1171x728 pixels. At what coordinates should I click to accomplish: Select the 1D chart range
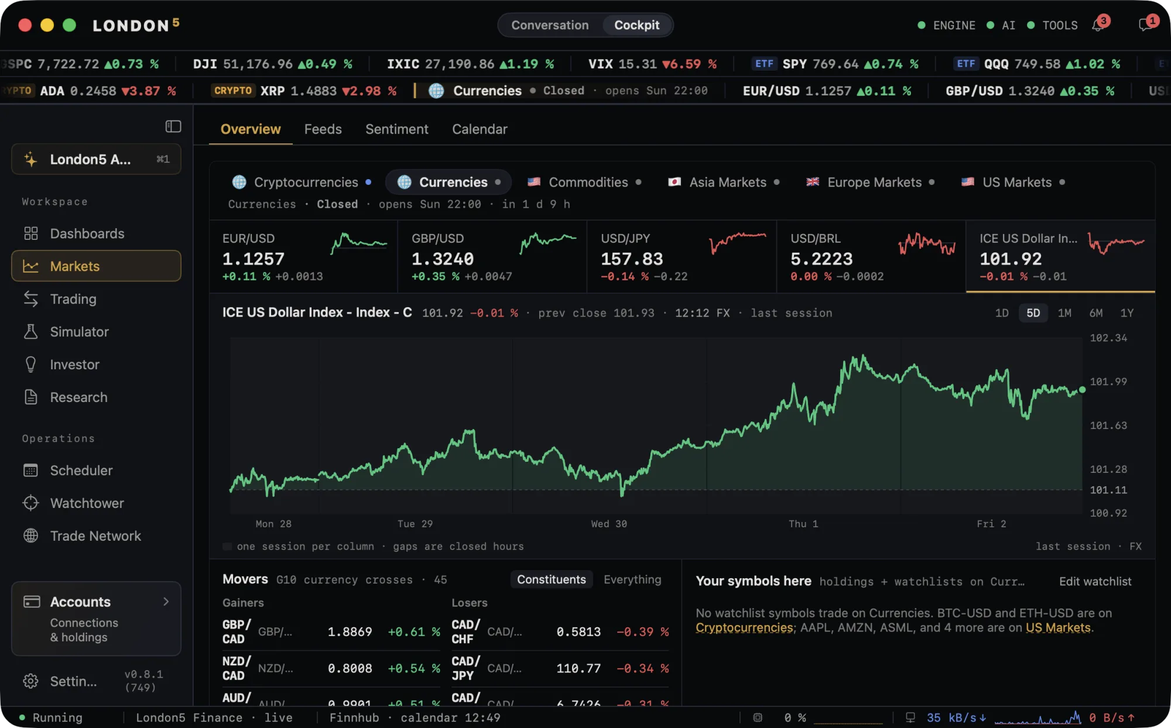[x=1002, y=313]
